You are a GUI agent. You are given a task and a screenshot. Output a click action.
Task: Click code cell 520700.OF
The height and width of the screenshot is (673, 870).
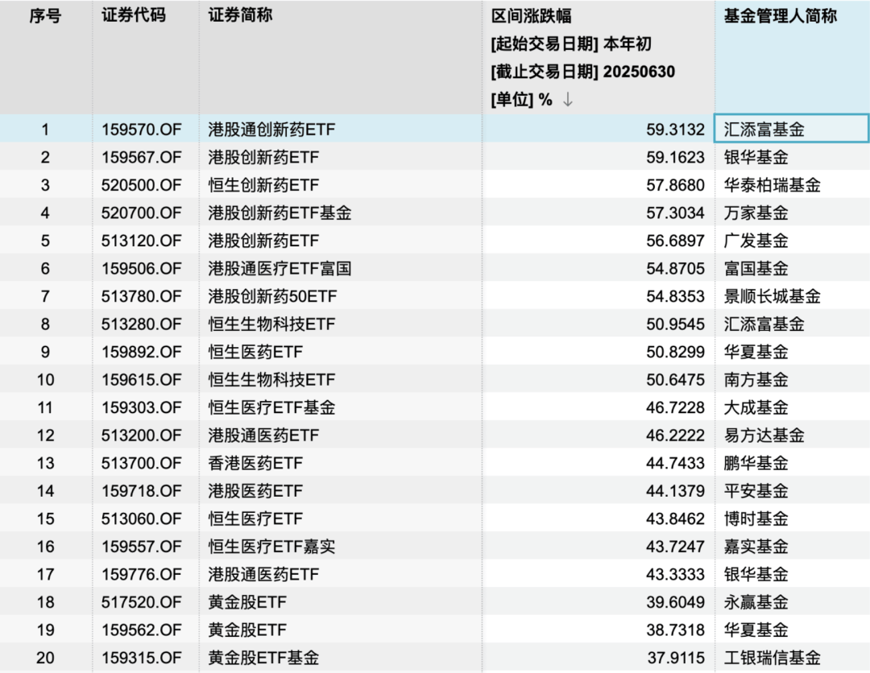[x=142, y=213]
